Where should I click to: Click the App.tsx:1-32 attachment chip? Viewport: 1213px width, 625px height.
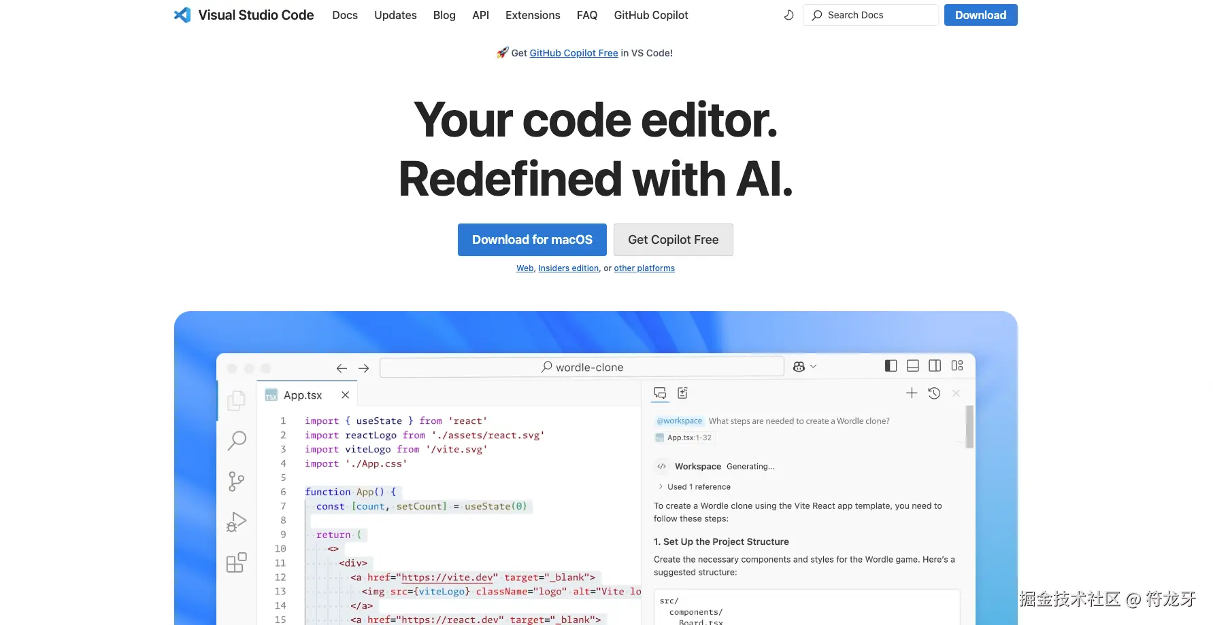[684, 438]
